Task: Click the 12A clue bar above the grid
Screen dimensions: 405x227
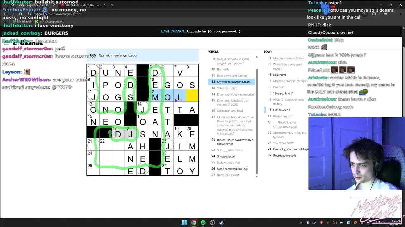Action: (x=143, y=55)
